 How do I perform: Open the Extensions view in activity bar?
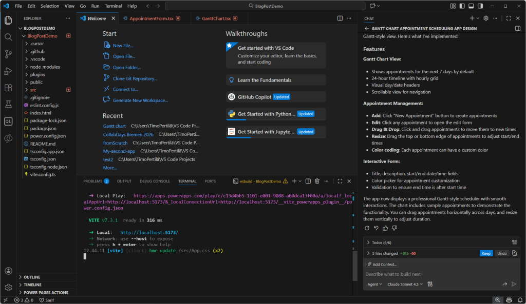click(x=8, y=88)
